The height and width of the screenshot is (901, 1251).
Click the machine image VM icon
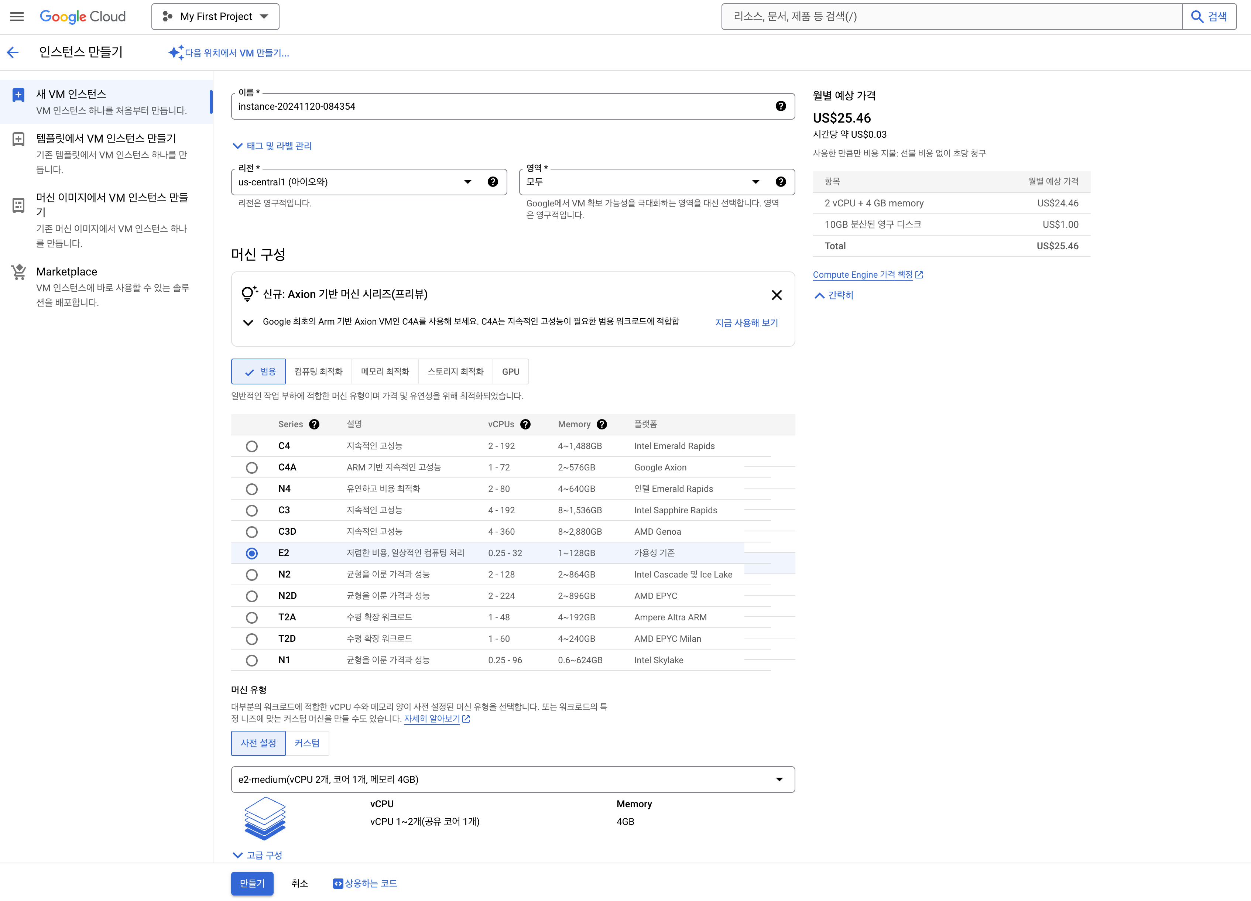pyautogui.click(x=18, y=205)
